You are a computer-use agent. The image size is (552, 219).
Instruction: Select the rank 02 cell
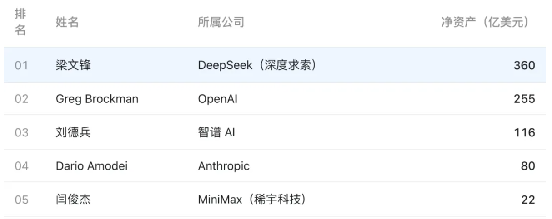click(21, 99)
